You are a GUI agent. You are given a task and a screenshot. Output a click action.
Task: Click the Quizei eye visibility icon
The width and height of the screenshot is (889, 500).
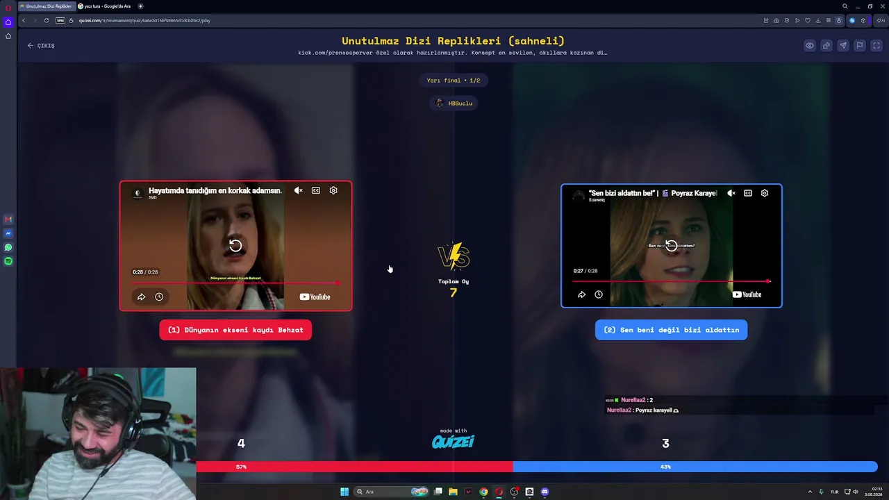(809, 46)
